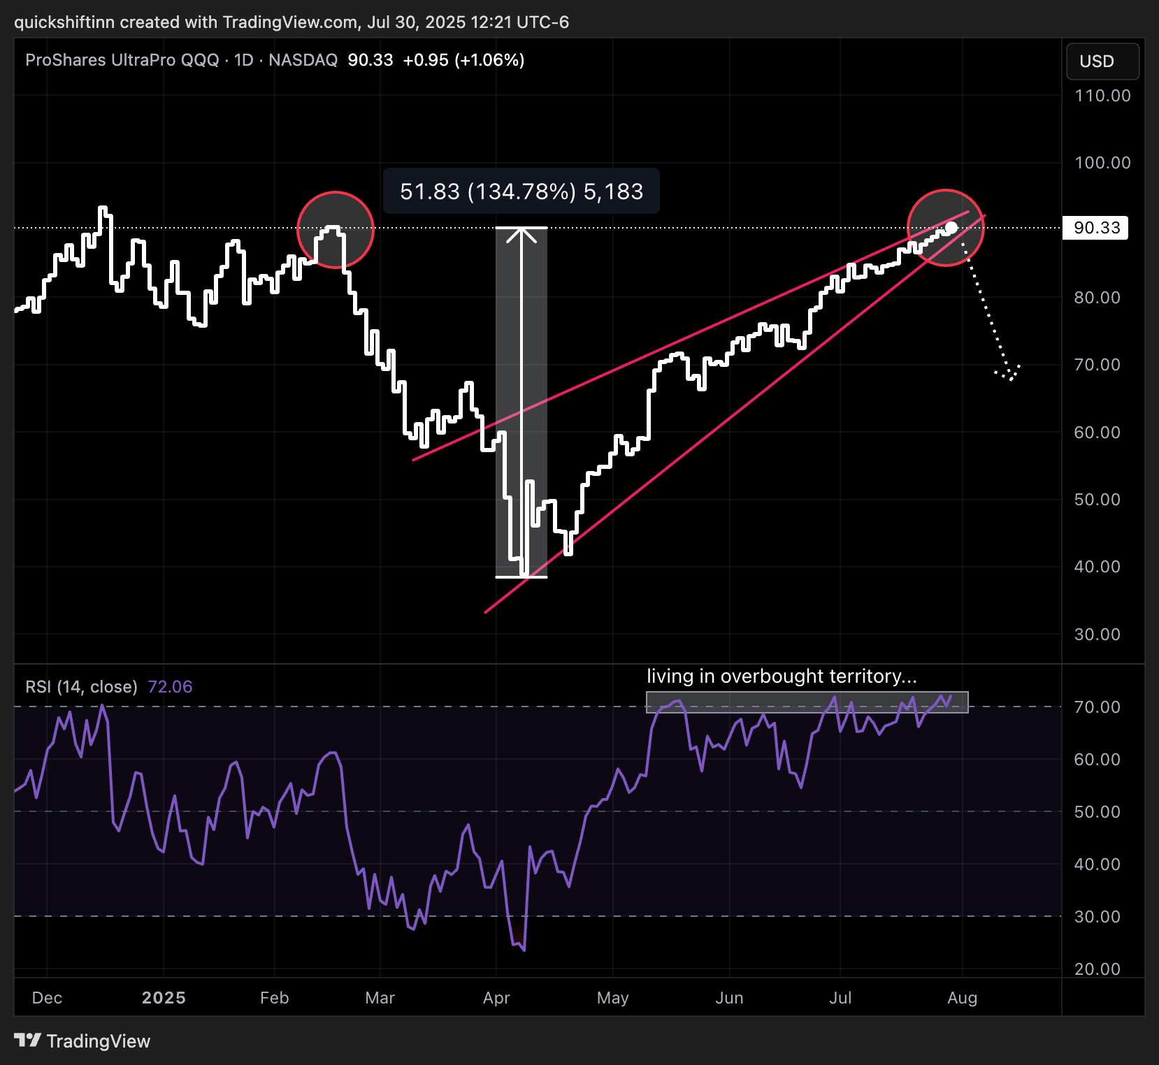Click the Apr label on time axis
Viewport: 1159px width, 1065px height.
pyautogui.click(x=496, y=998)
